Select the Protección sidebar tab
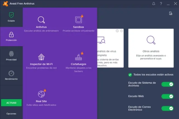179x119 pixels. (11, 37)
